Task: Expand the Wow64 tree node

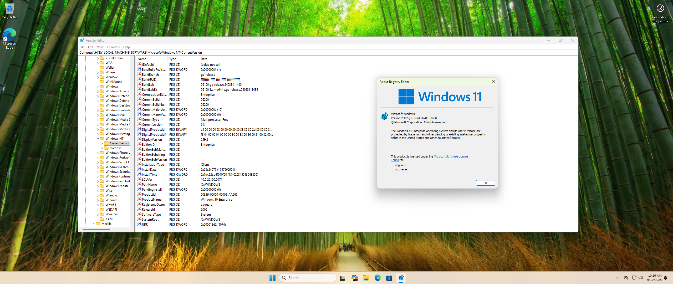Action: pos(98,205)
